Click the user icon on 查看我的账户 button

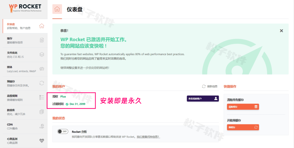pos(216,98)
